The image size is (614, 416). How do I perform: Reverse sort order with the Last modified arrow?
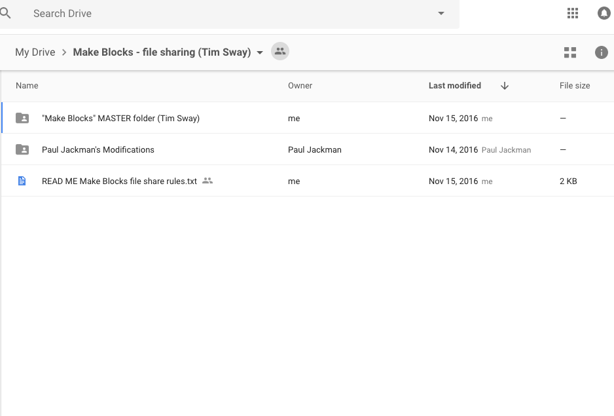tap(504, 85)
